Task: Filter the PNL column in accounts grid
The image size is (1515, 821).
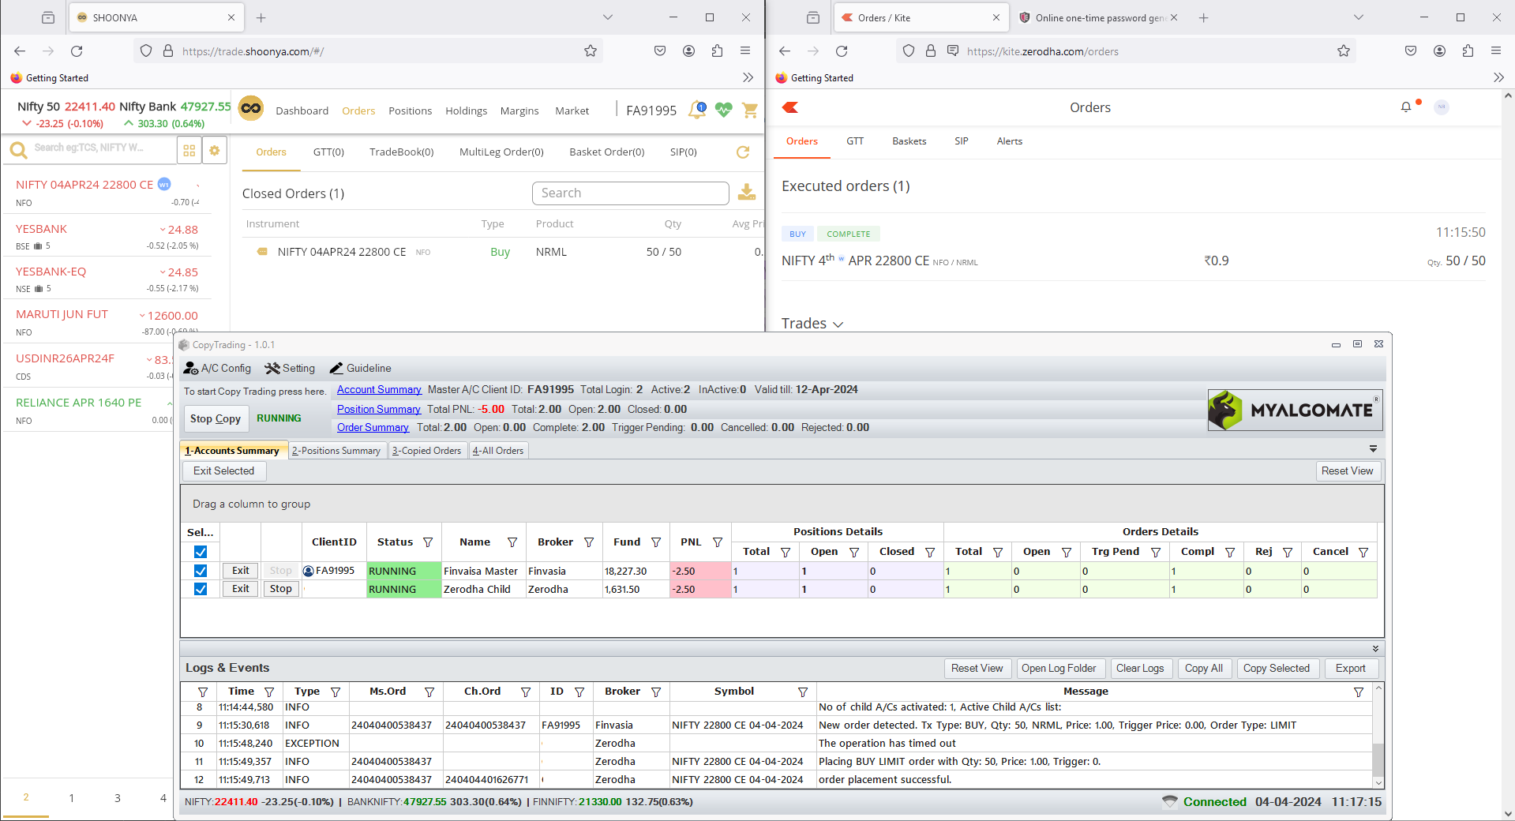Action: click(717, 542)
